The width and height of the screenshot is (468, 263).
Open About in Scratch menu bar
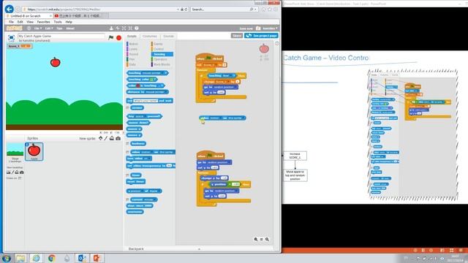pyautogui.click(x=70, y=28)
